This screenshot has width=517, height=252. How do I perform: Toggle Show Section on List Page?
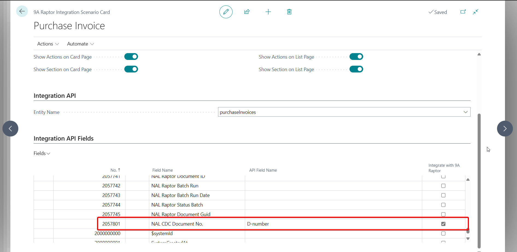356,69
